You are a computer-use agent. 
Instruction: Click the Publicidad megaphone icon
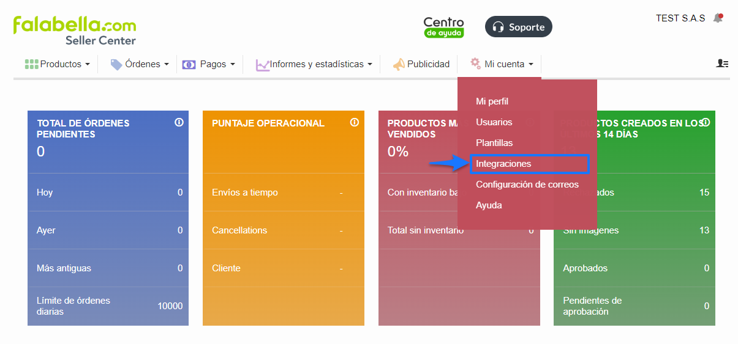coord(399,64)
